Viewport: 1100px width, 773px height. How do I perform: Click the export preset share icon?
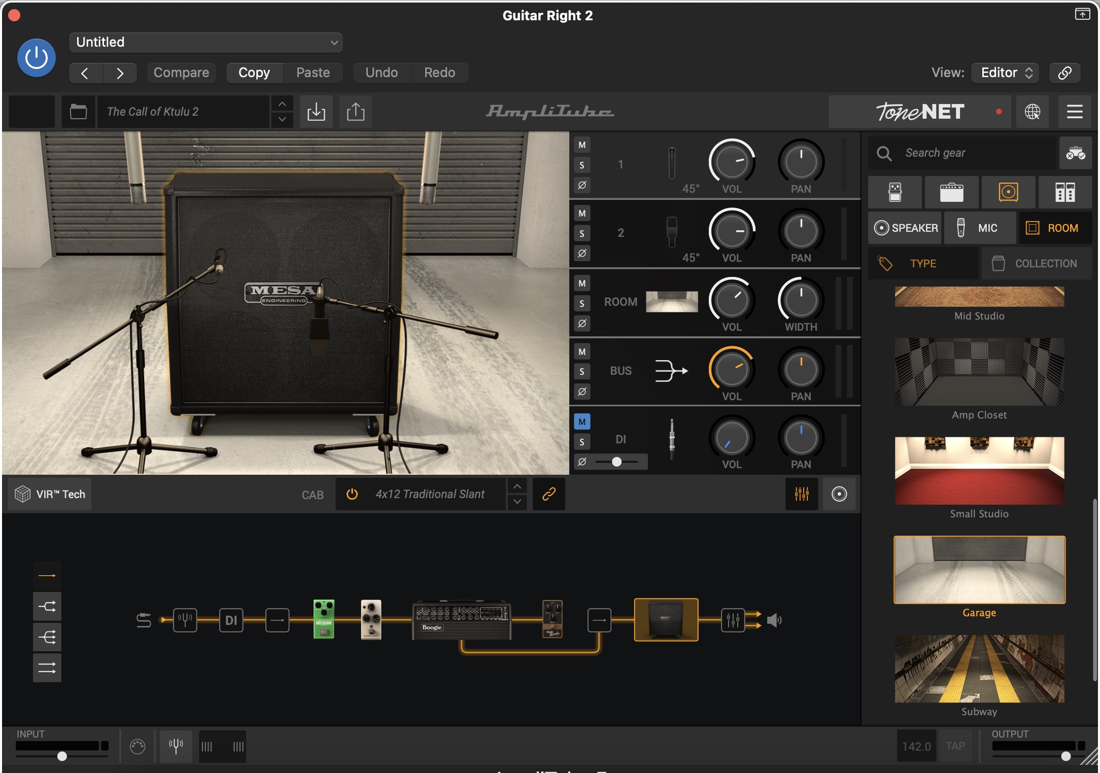[356, 112]
